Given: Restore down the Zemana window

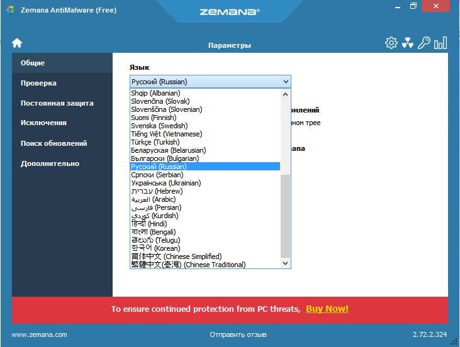Looking at the screenshot, I should (x=413, y=6).
